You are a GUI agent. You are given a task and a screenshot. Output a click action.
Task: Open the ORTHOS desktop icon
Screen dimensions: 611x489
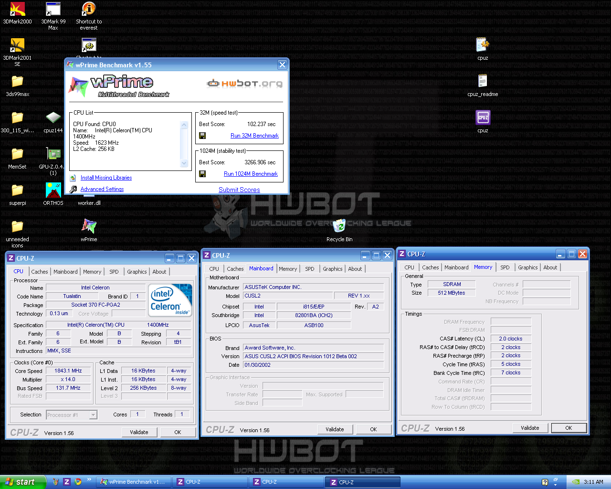53,191
